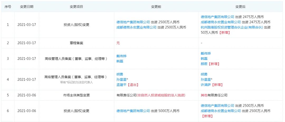The width and height of the screenshot is (285, 122).
Task: Click the 变更项目 column header
Action: point(77,7)
